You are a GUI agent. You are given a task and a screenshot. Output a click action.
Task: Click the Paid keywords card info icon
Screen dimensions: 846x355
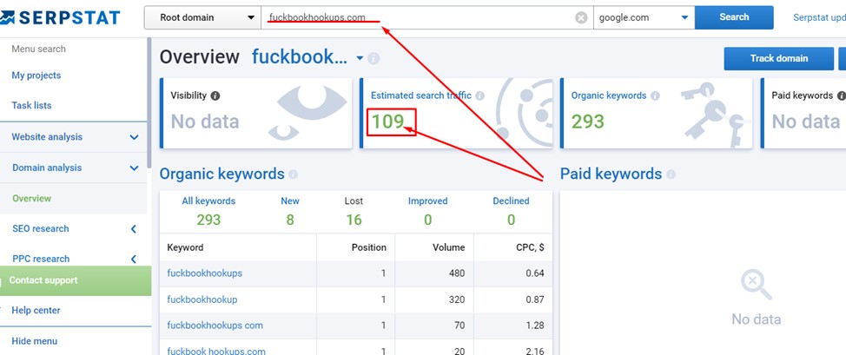coord(841,95)
